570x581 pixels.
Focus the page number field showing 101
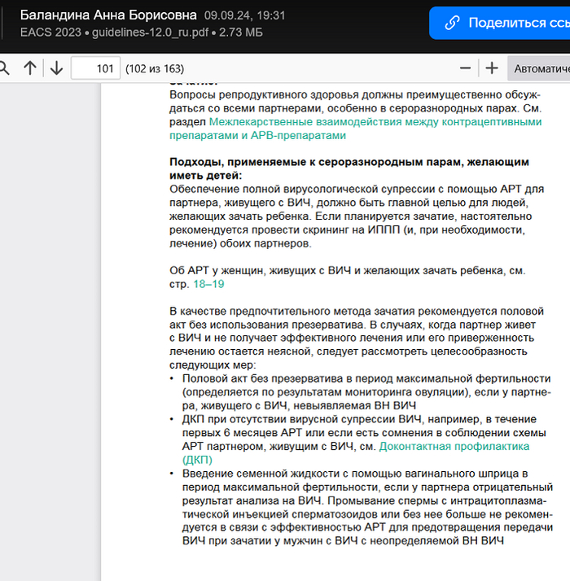(96, 68)
